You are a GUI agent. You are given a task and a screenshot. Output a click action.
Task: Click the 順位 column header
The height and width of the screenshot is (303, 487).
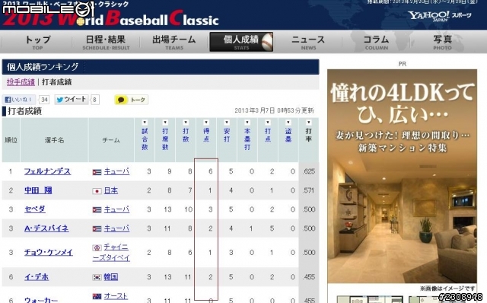11,140
